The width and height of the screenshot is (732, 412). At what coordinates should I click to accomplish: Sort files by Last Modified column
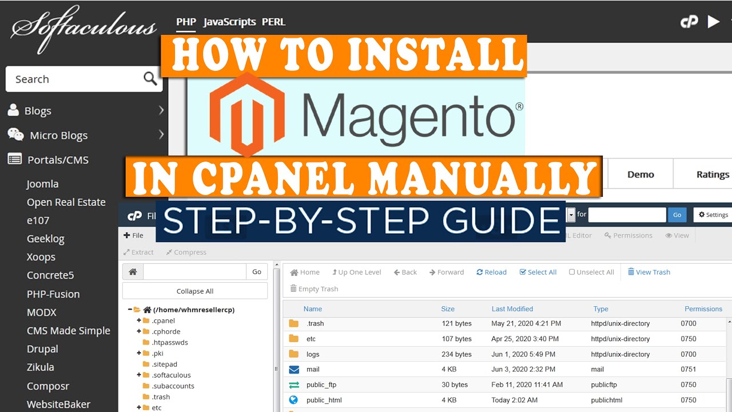(512, 309)
